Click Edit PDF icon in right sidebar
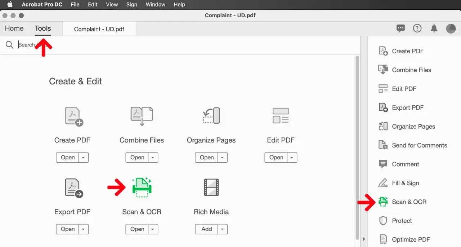The height and width of the screenshot is (247, 461). tap(383, 89)
